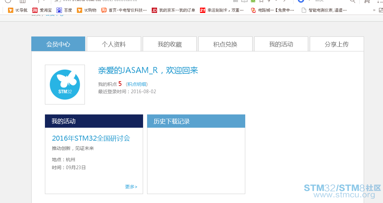Image resolution: width=383 pixels, height=203 pixels.
Task: Switch to the 分享上传 tab
Action: (x=337, y=44)
